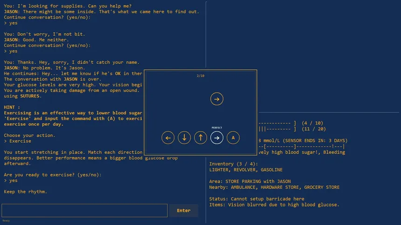401x225 pixels.
Task: Click the falling right arrow prompt
Action: [217, 99]
